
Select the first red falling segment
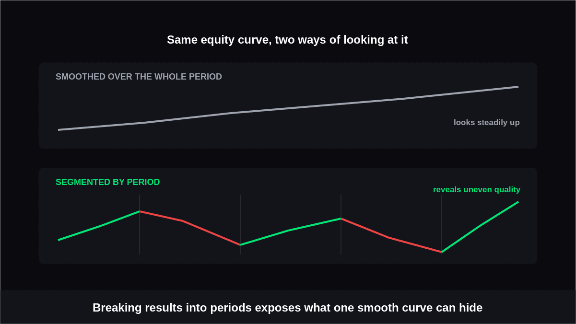pyautogui.click(x=190, y=228)
